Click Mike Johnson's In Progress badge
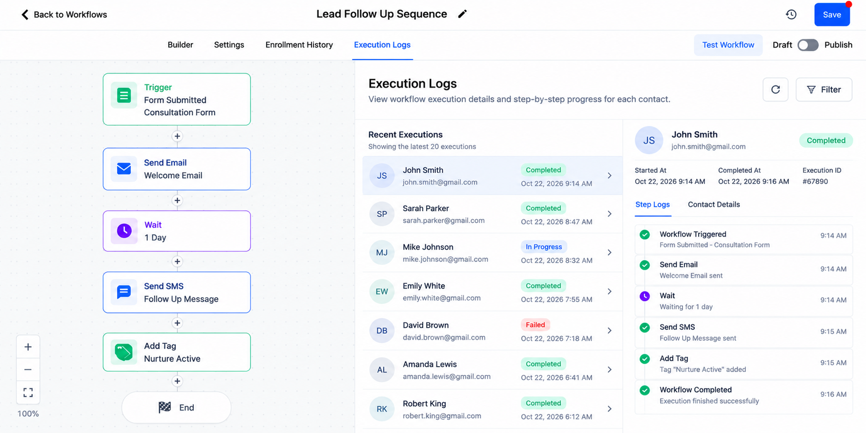The height and width of the screenshot is (433, 866). [543, 247]
